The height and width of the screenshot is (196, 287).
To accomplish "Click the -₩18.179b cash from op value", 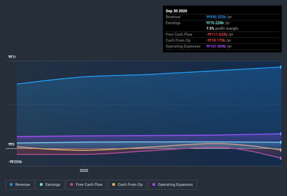I will pyautogui.click(x=216, y=40).
